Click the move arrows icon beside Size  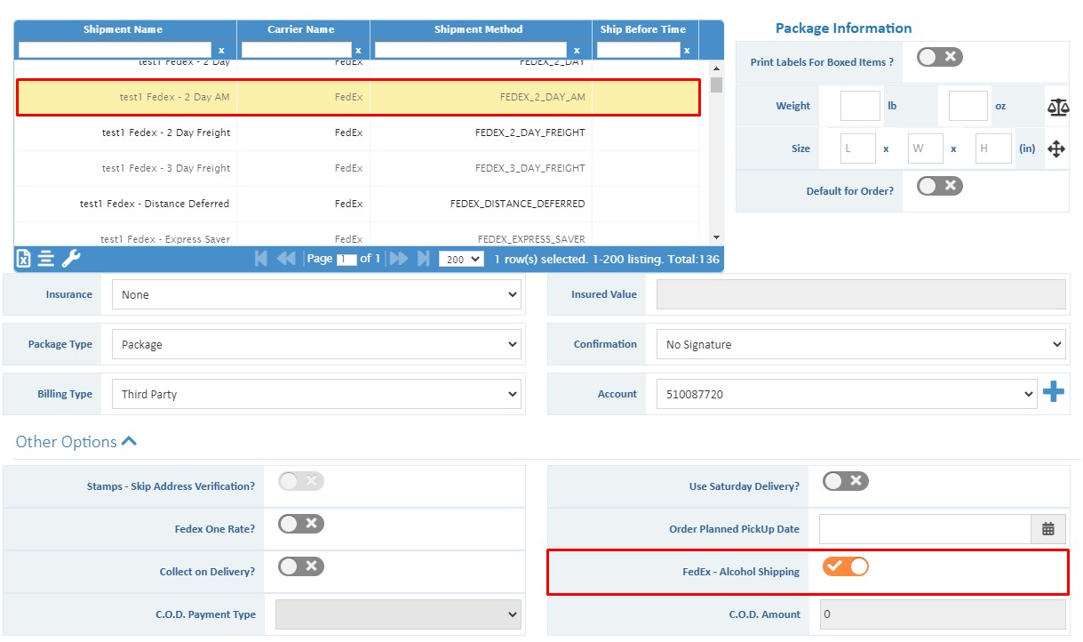tap(1055, 149)
